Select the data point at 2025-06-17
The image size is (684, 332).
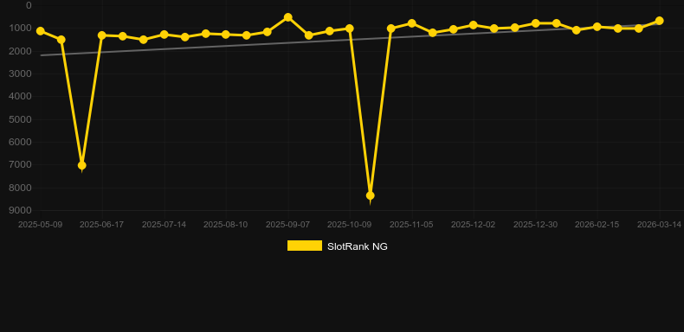[x=102, y=35]
